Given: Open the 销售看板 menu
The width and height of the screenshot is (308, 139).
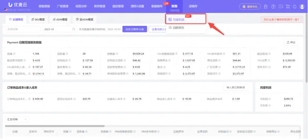Looking at the screenshot, I should click(x=44, y=6).
